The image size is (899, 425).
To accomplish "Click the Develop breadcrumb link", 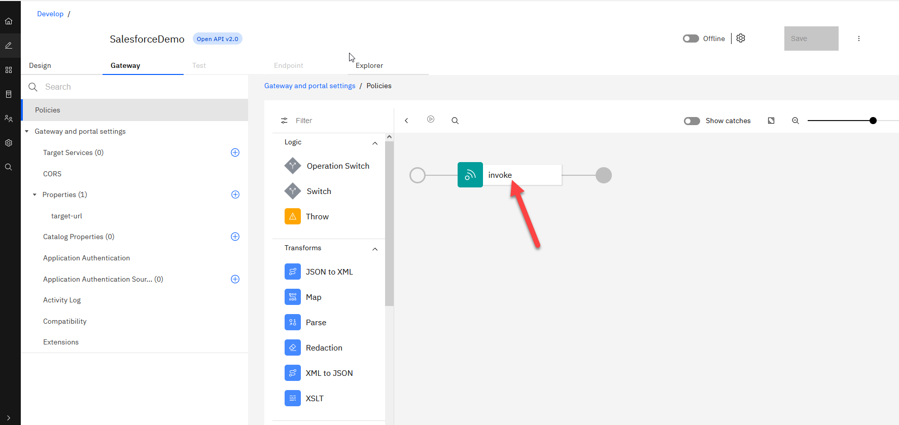I will pyautogui.click(x=50, y=14).
